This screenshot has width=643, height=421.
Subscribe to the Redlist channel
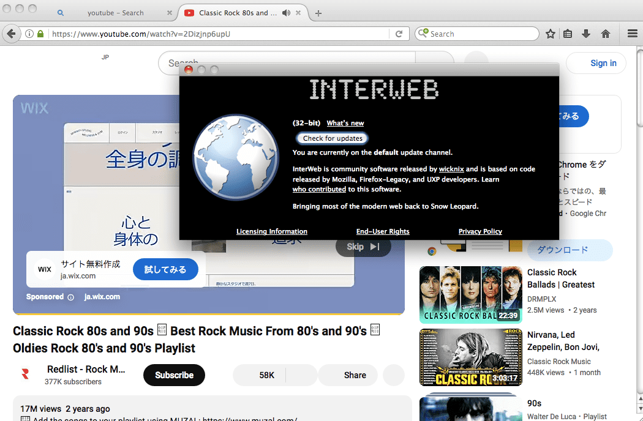click(x=174, y=375)
